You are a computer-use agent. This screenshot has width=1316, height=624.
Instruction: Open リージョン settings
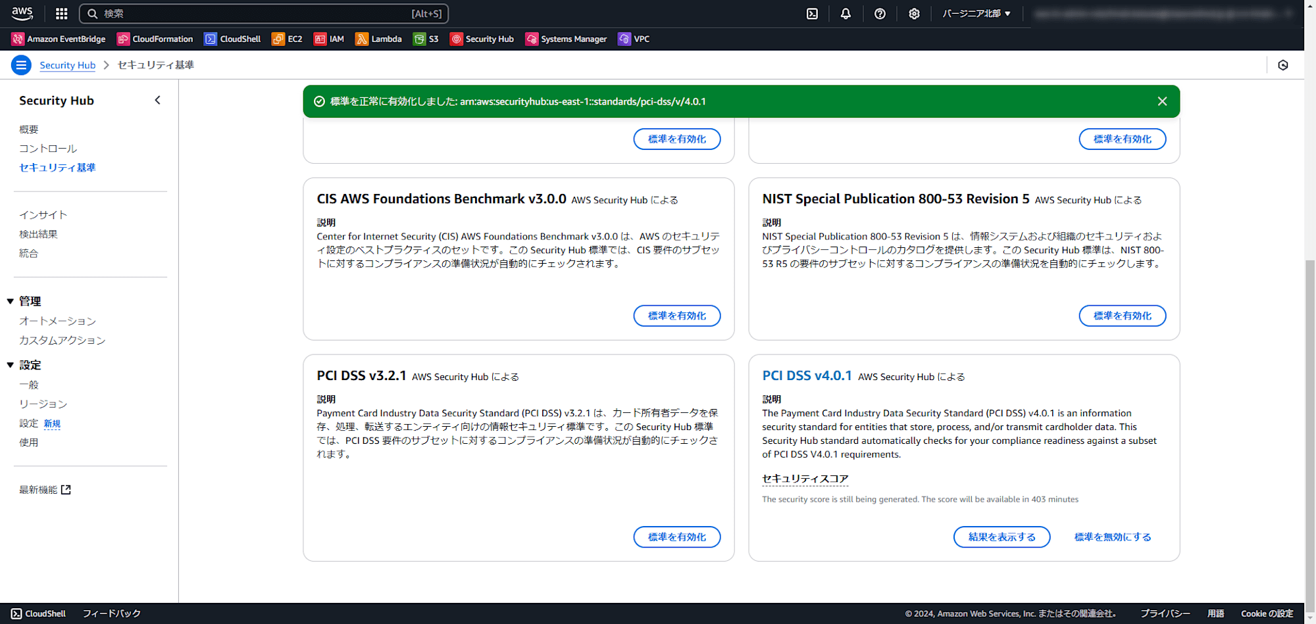(43, 404)
